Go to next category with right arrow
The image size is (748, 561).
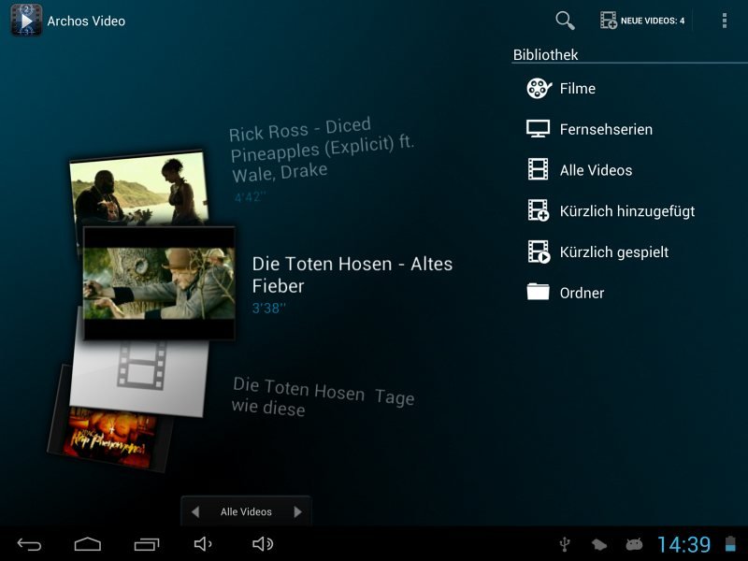[297, 511]
